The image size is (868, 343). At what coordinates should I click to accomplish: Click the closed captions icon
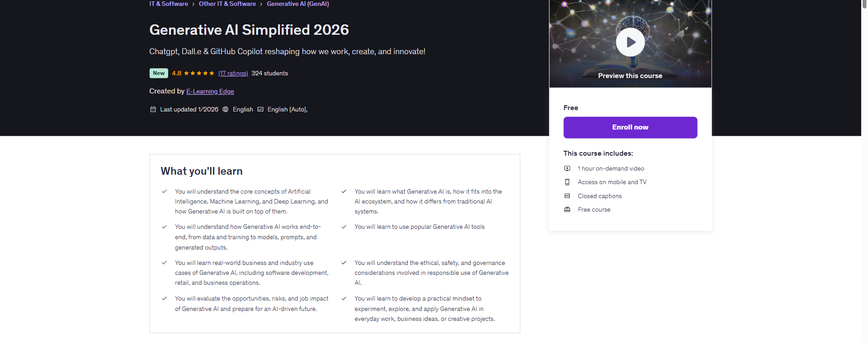click(x=567, y=196)
